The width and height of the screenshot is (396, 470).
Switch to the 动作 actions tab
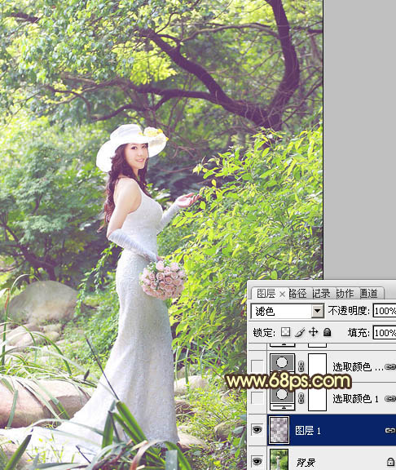tap(345, 294)
